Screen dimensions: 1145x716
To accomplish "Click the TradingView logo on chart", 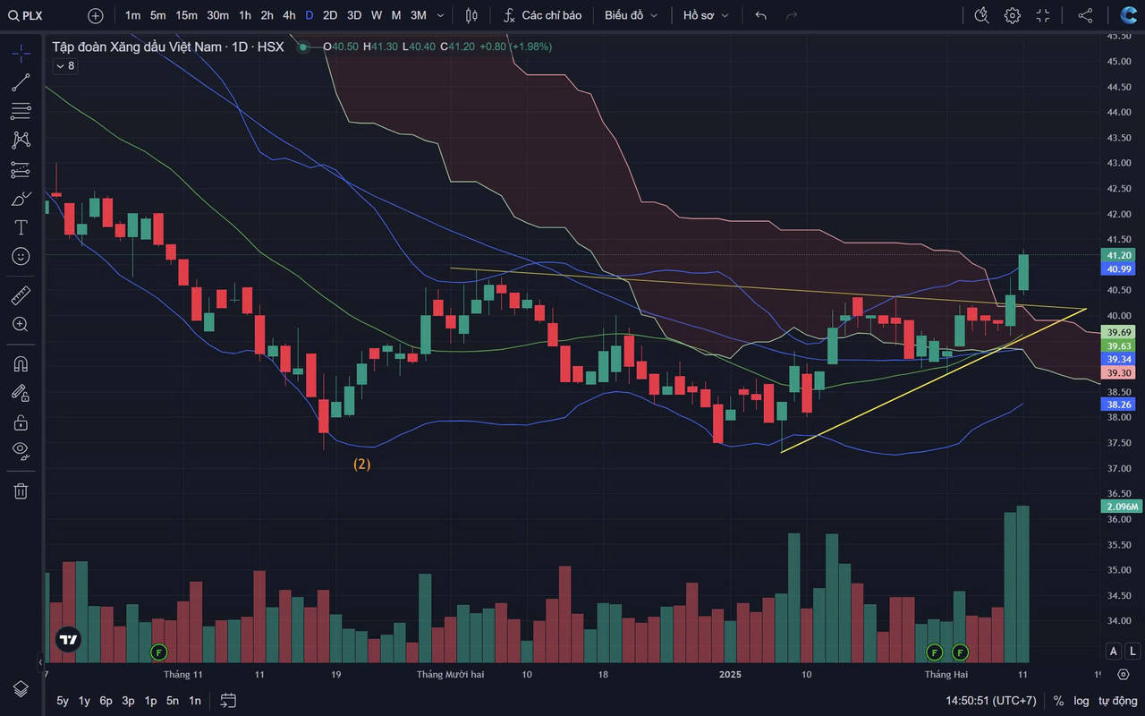I will pyautogui.click(x=68, y=639).
